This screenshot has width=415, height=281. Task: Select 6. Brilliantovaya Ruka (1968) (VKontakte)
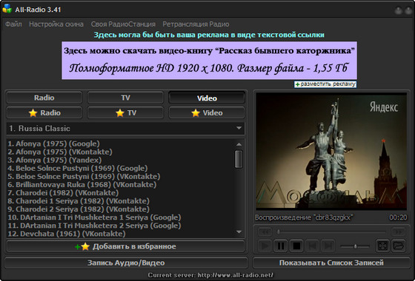(x=82, y=185)
